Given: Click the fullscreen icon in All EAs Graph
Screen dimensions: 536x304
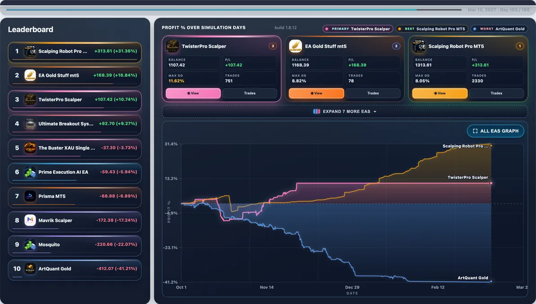Looking at the screenshot, I should [x=475, y=131].
